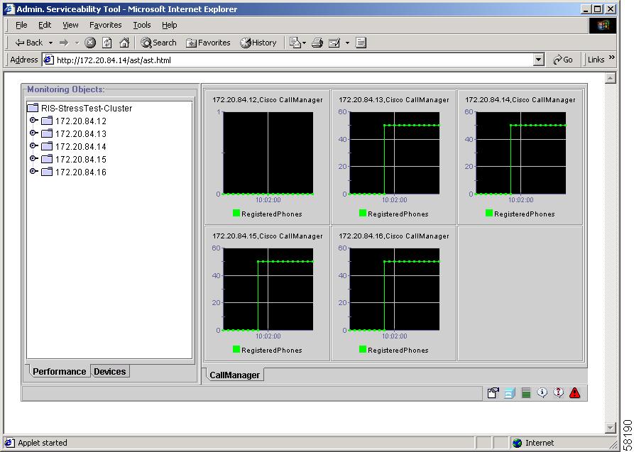The width and height of the screenshot is (634, 452).
Task: Open the Favorites toolbar button
Action: pos(208,43)
